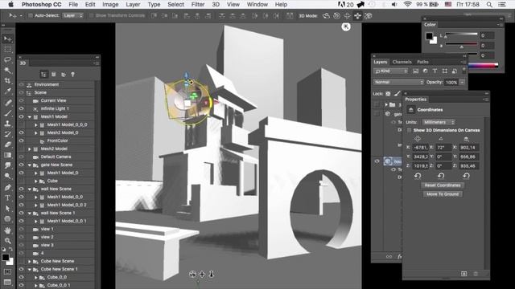Viewport: 515px width, 289px height.
Task: Open blend mode Normal dropdown
Action: click(x=398, y=82)
